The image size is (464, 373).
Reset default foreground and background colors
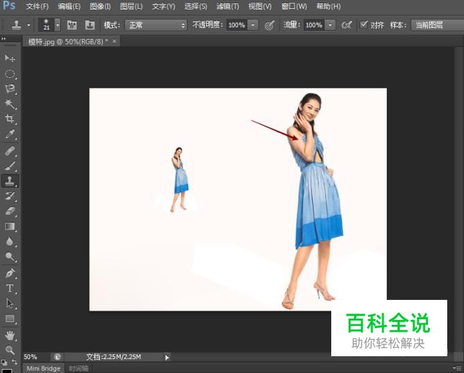click(3, 362)
